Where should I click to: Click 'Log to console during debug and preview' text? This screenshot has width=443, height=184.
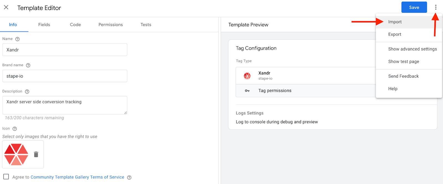coord(277,122)
